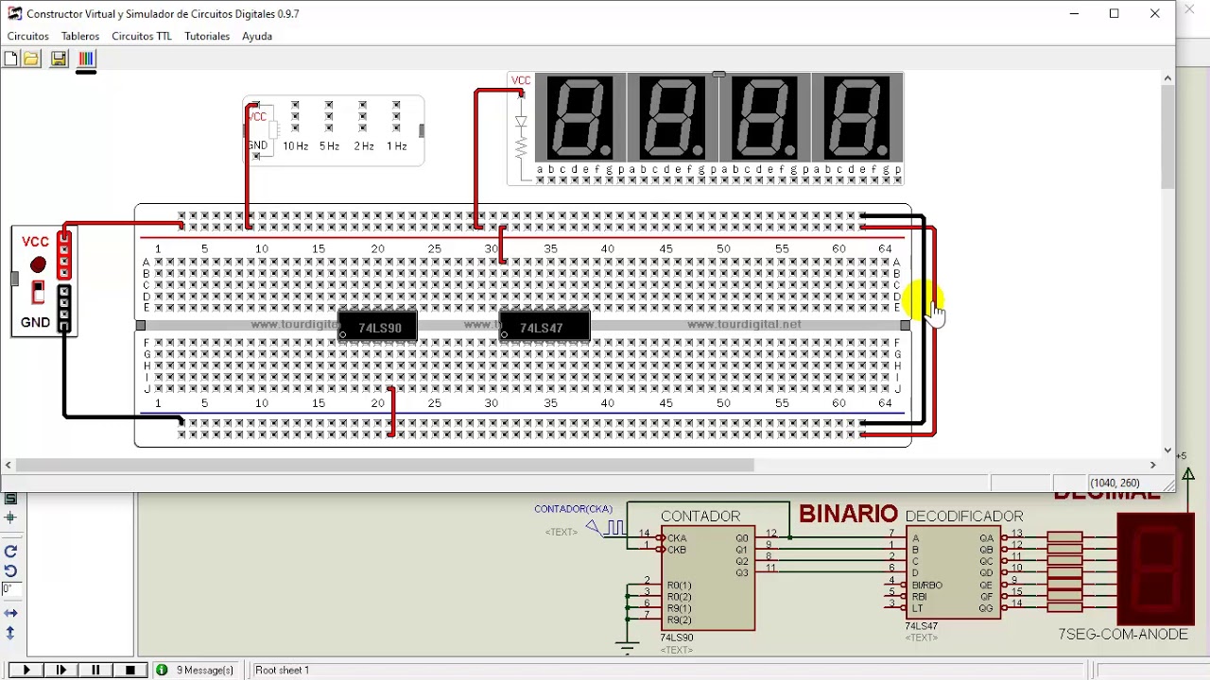Click the vertical scrollbar down arrow
The image size is (1210, 680).
pos(1167,450)
